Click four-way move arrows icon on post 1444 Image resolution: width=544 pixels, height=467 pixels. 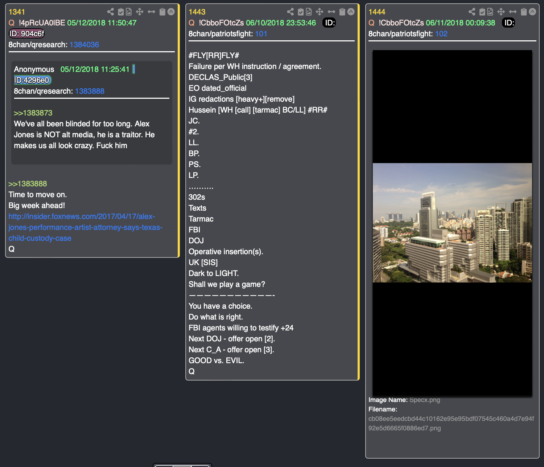501,12
